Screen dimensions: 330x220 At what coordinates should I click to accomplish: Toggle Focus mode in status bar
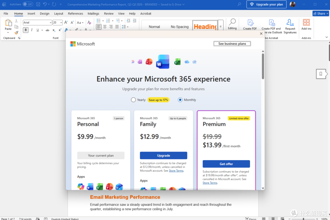(251, 219)
